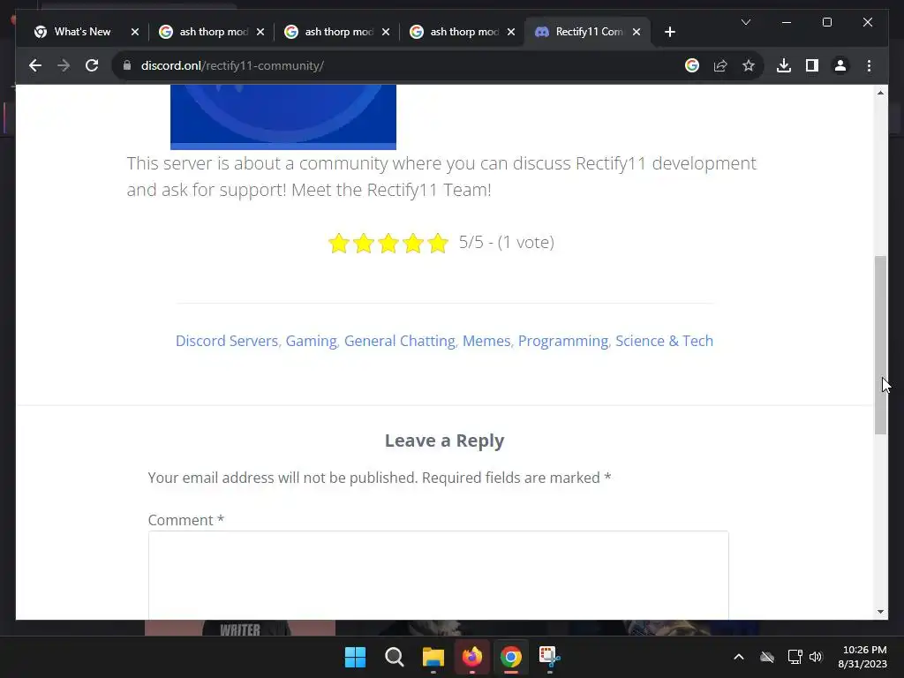The image size is (904, 678).
Task: Click the page vertical scrollbar thumb
Action: 880,345
